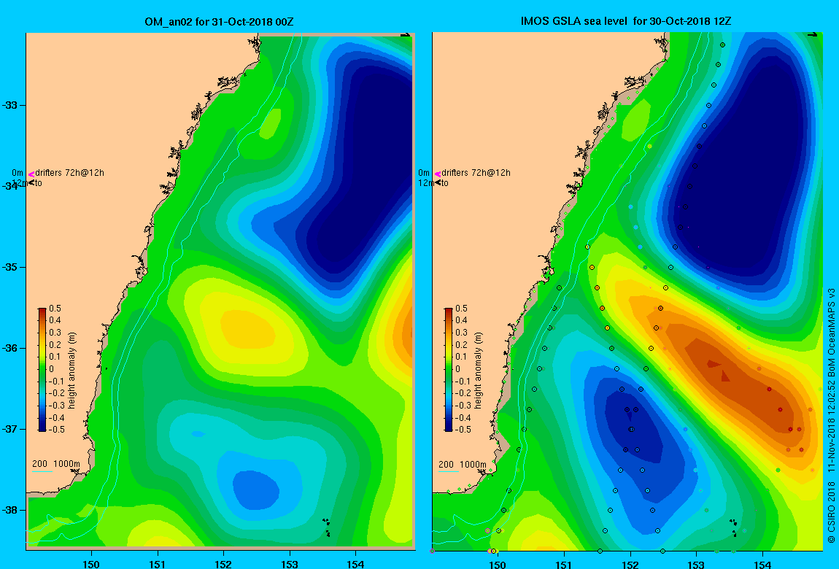
Task: Click longitude label 151 under the left map
Action: (158, 564)
